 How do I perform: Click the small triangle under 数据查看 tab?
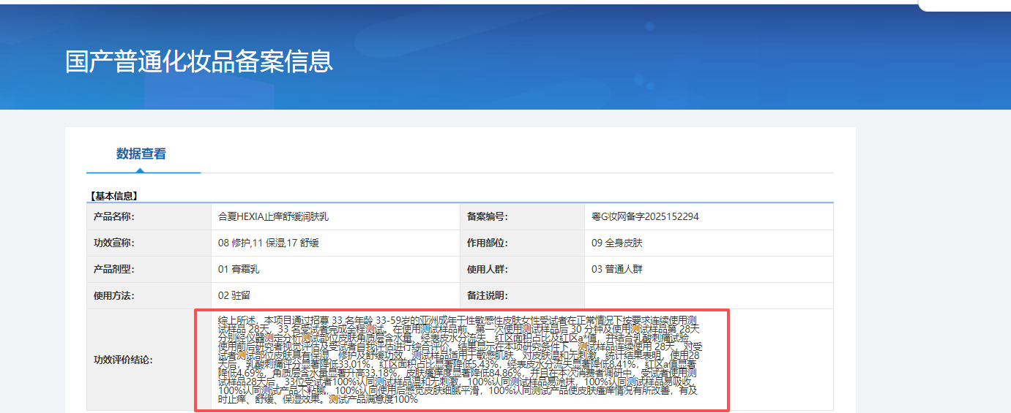(141, 170)
